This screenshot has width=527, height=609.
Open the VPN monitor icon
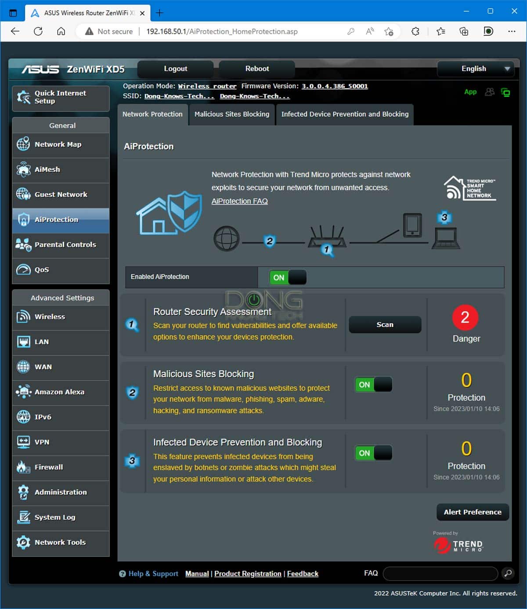point(23,442)
